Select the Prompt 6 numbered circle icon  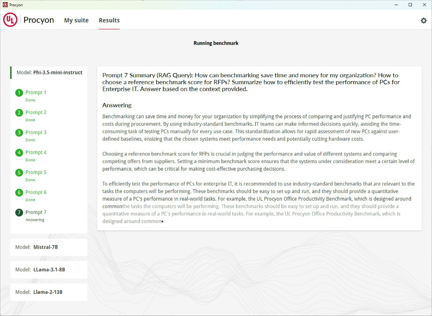point(19,192)
